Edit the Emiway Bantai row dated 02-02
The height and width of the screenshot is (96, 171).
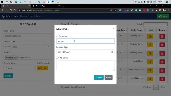(150, 53)
